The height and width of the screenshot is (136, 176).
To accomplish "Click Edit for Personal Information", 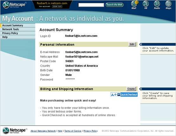I will coord(132,44).
